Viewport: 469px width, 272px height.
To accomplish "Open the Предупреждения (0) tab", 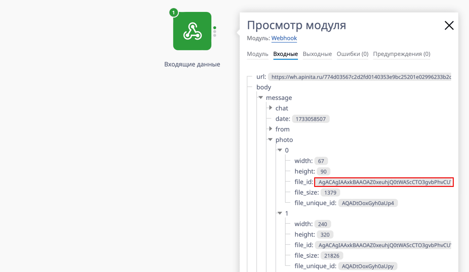I will click(x=401, y=54).
